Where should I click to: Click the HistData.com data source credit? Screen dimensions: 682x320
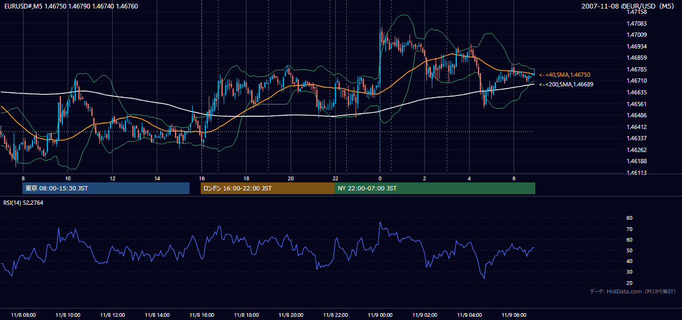633,291
